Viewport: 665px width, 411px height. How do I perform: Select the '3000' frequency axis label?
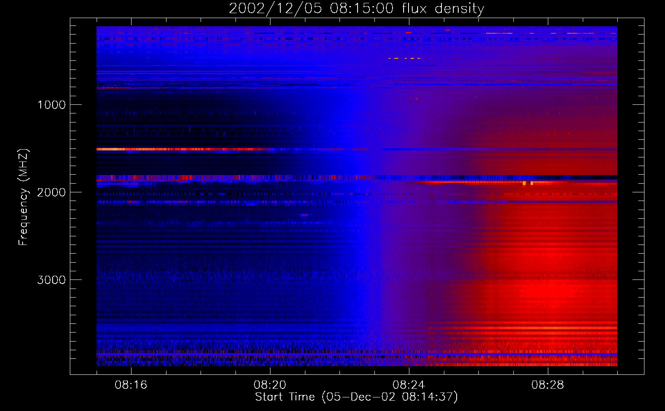click(51, 280)
